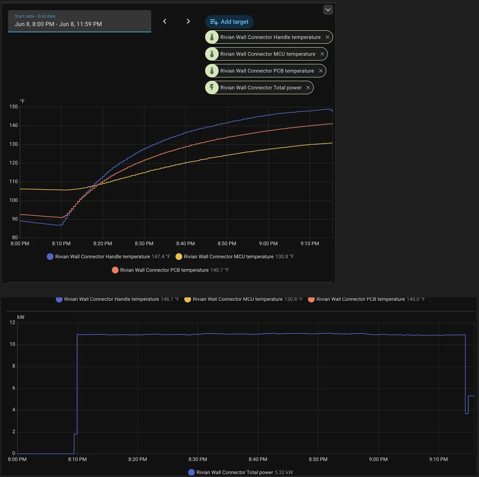Click 8:30 PM label on temperature chart axis
The image size is (479, 477).
click(x=144, y=244)
